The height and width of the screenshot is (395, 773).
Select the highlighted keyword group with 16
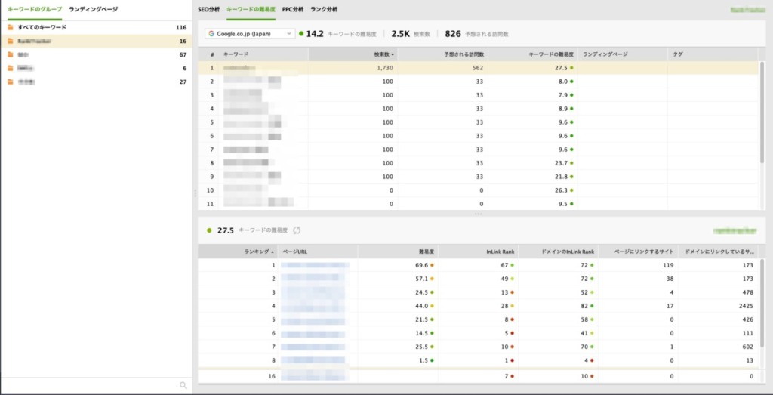click(96, 42)
